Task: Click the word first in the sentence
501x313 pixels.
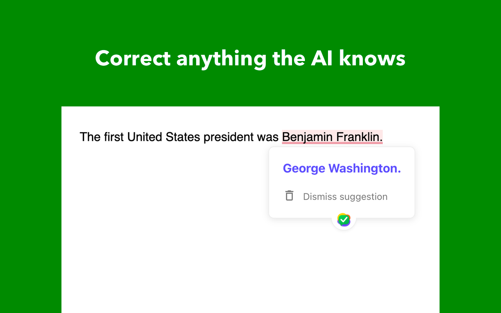Action: 114,137
